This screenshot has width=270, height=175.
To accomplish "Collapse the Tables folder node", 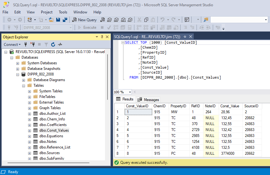I will tap(23, 86).
